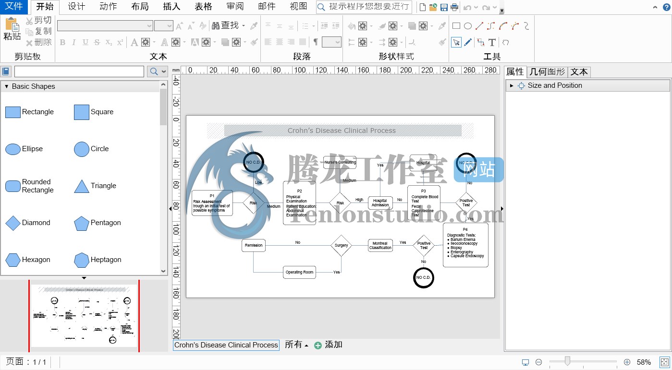Toggle Underline text formatting
The height and width of the screenshot is (370, 672).
tap(86, 42)
